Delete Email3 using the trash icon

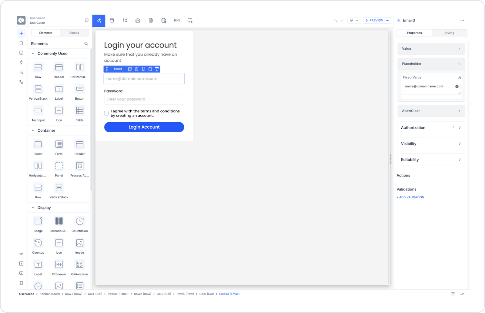pos(137,69)
